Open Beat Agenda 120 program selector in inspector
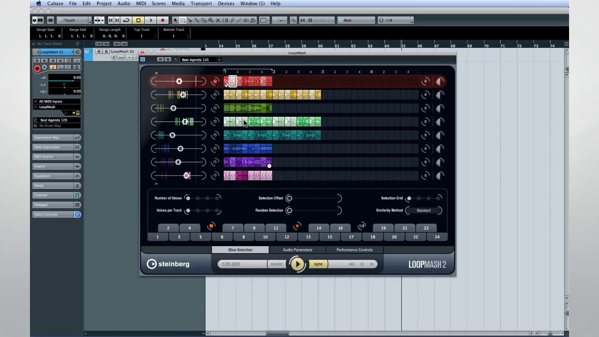Image resolution: width=599 pixels, height=337 pixels. 57,120
